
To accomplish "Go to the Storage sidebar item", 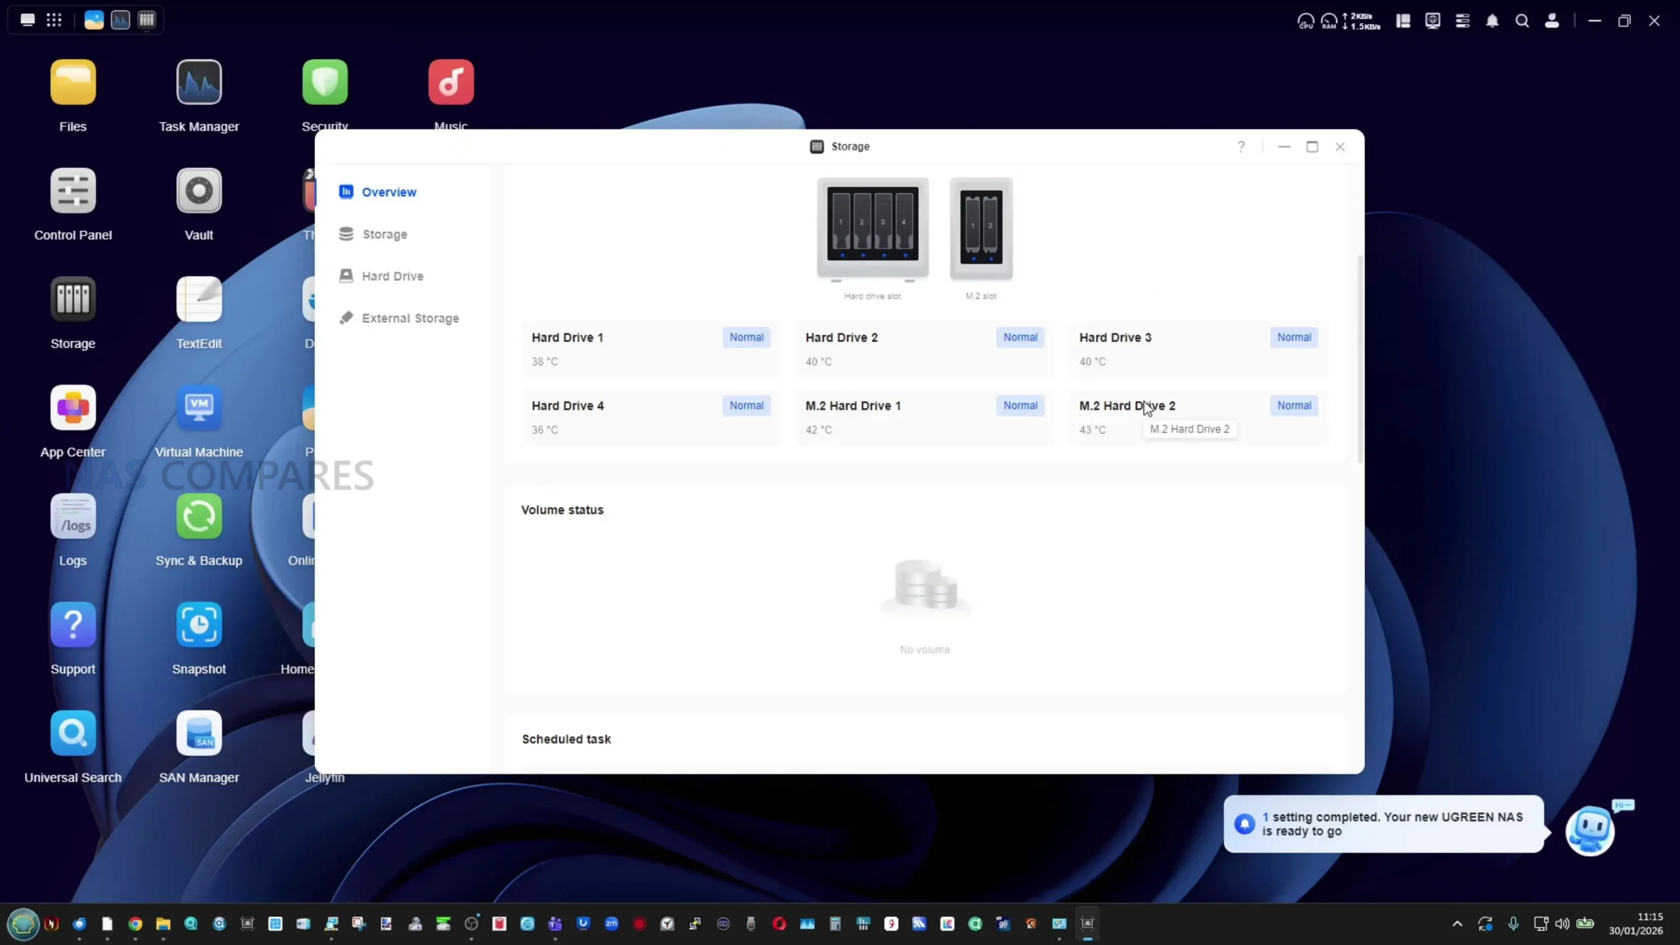I will (384, 234).
